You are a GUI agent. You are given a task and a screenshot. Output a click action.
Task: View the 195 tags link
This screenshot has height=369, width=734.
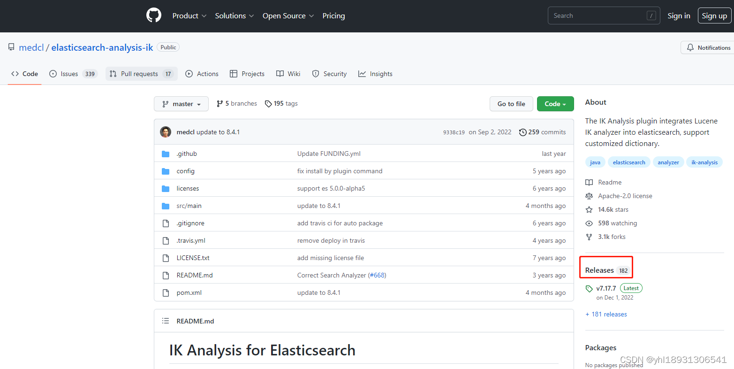point(281,104)
